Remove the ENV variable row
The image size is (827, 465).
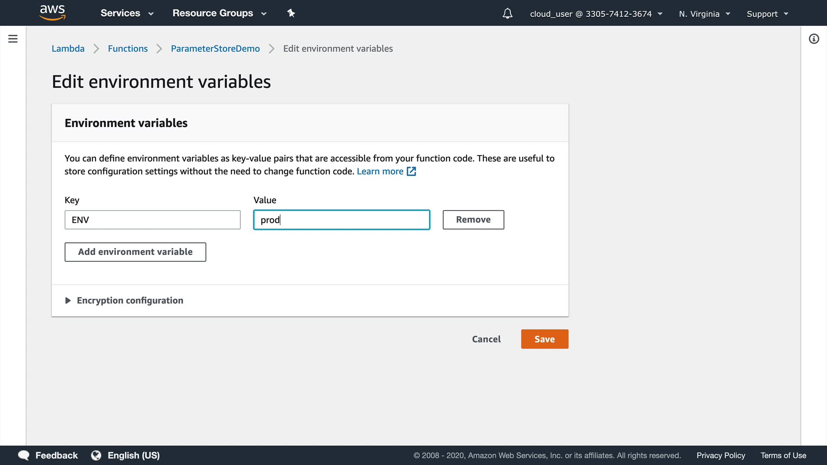473,220
